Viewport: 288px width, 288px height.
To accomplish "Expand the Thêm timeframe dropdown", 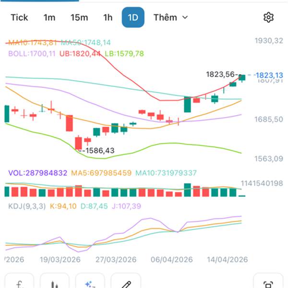I will 166,18.
